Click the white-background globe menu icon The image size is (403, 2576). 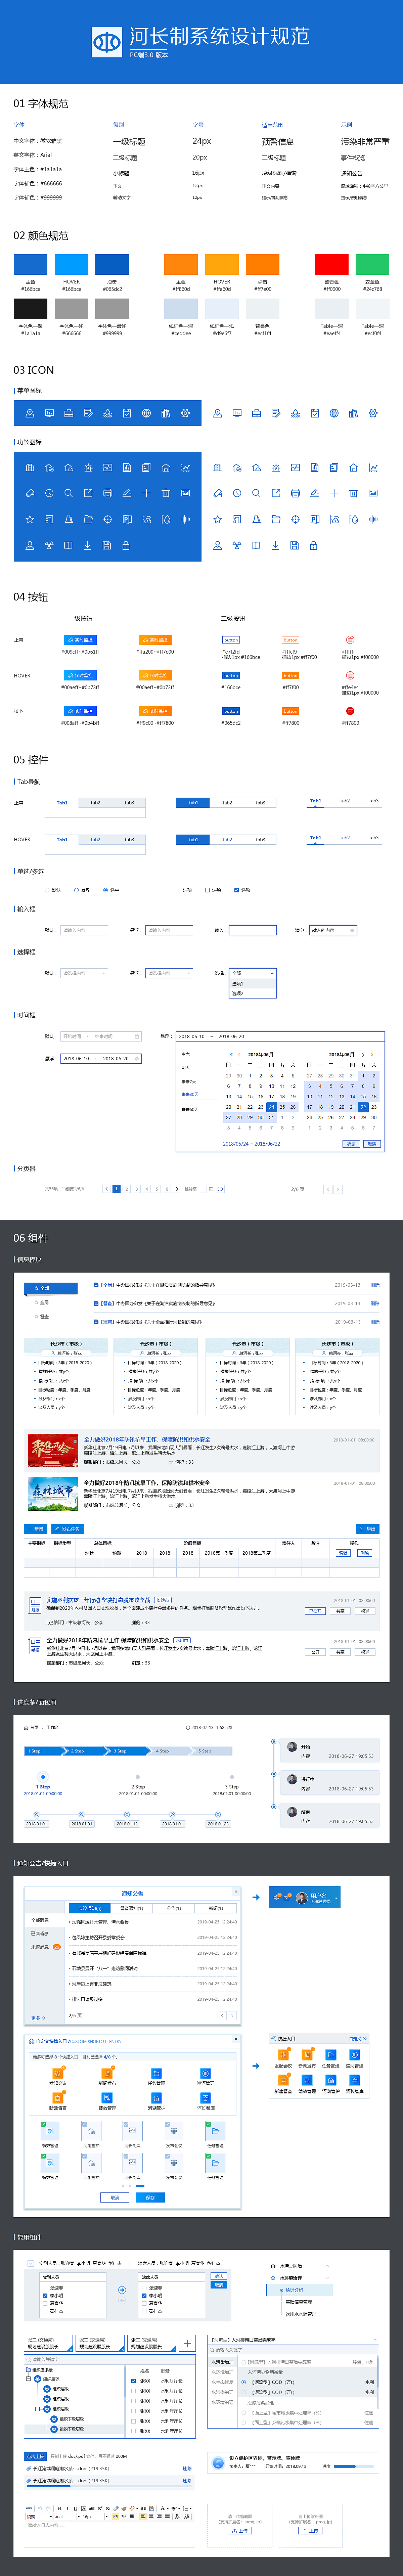click(334, 413)
